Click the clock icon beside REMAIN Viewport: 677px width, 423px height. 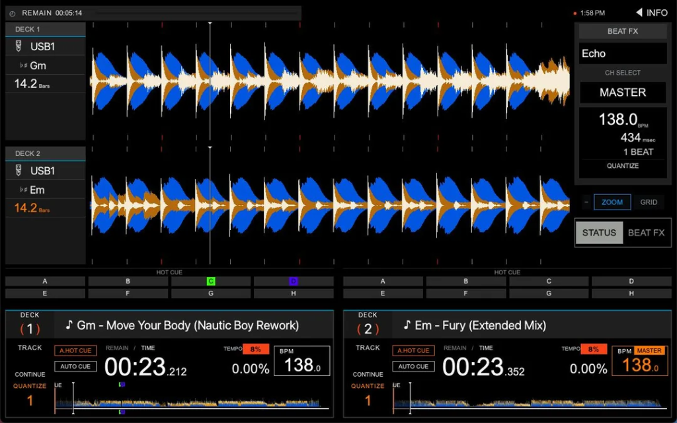coord(13,13)
